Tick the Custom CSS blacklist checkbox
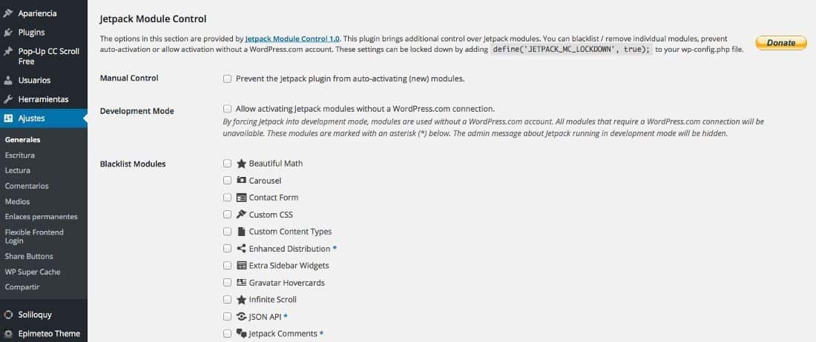The image size is (816, 342). tap(228, 215)
